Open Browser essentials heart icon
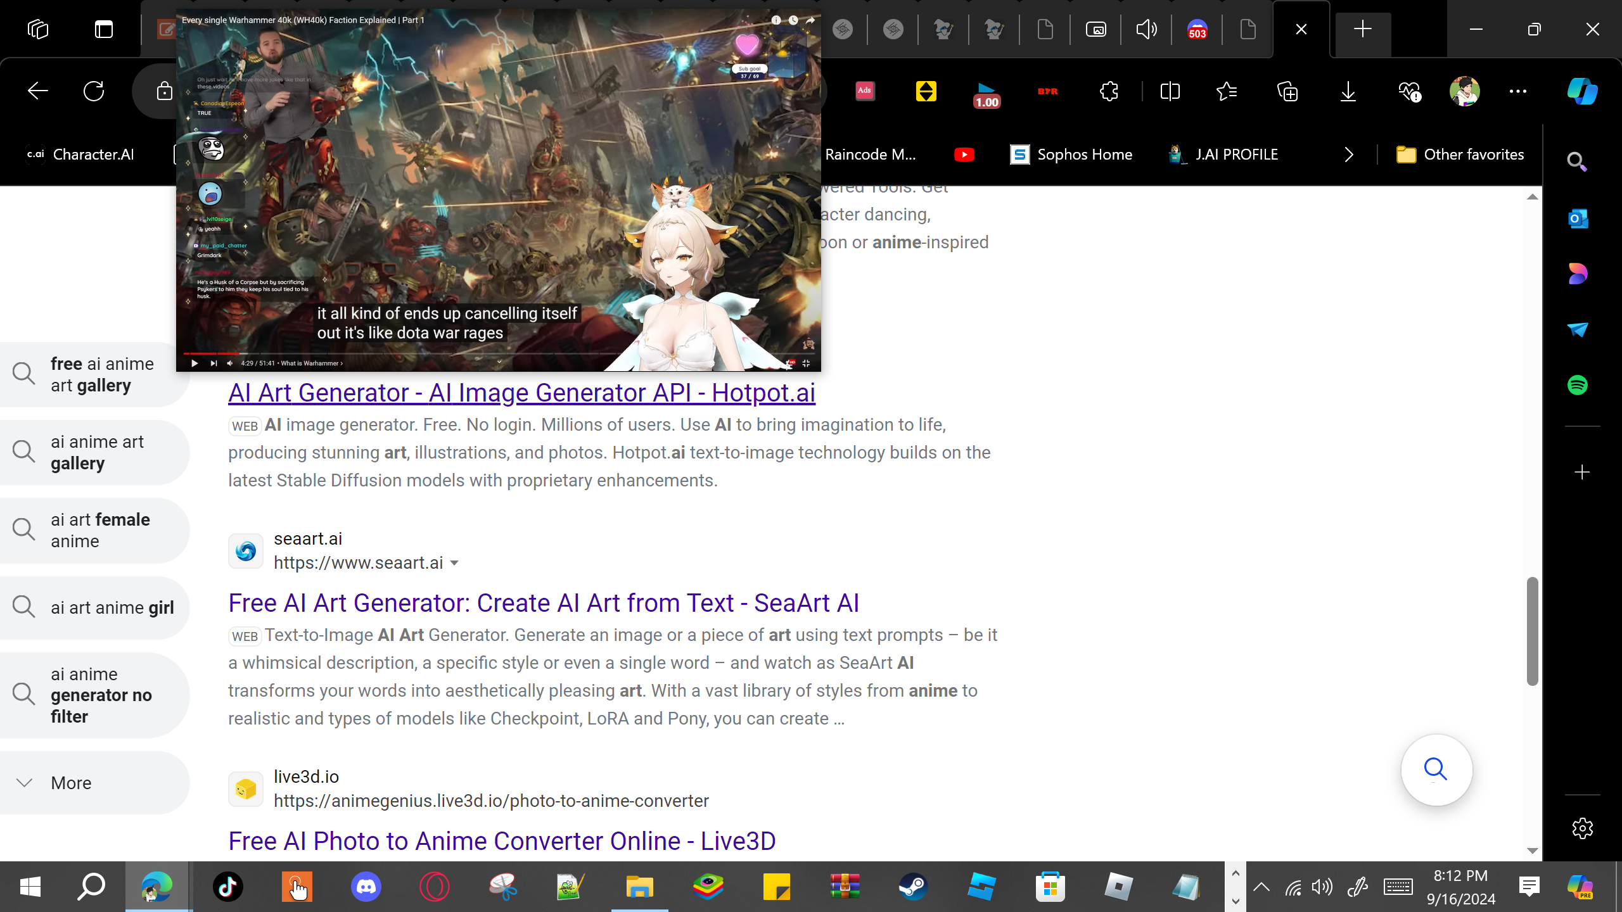The image size is (1622, 912). pos(1409,91)
